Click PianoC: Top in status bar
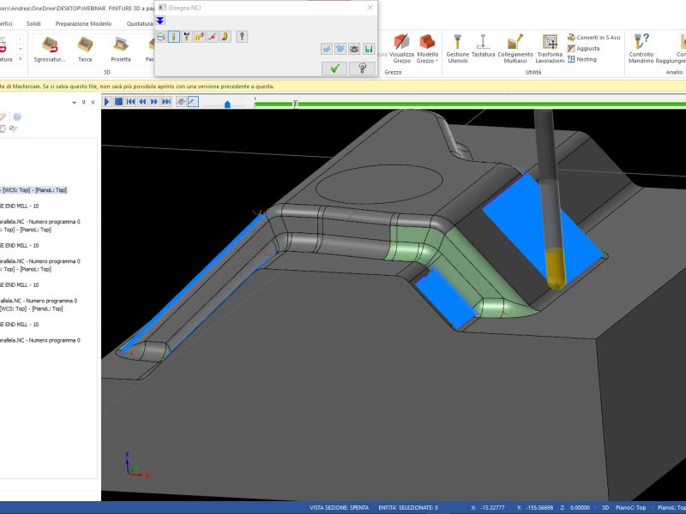The height and width of the screenshot is (514, 686). 630,507
